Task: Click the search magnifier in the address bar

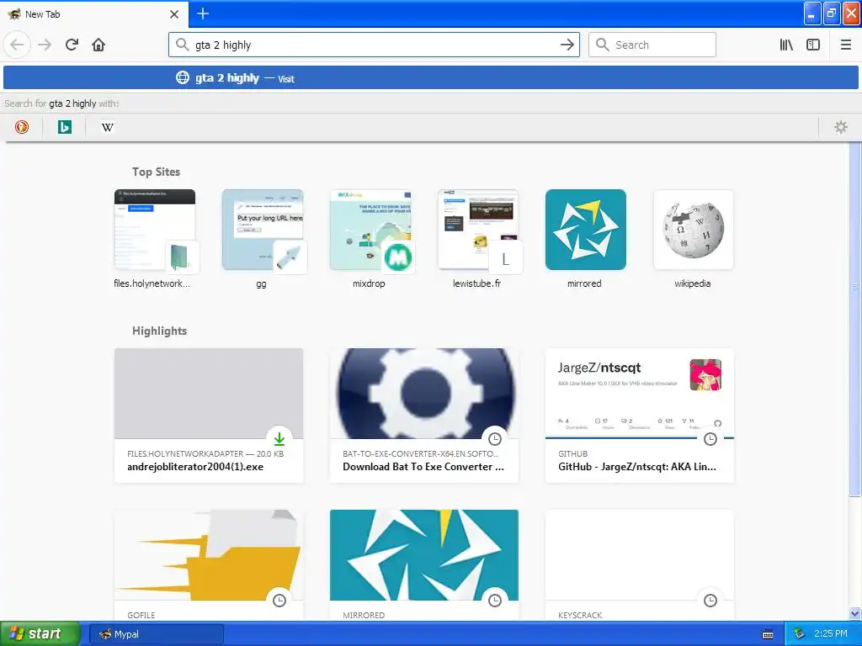Action: point(182,45)
